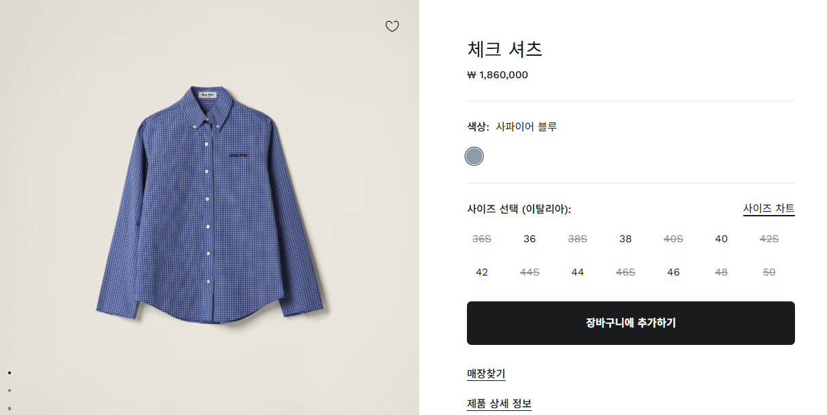
Task: Click the crossed-out size 48
Action: (721, 272)
